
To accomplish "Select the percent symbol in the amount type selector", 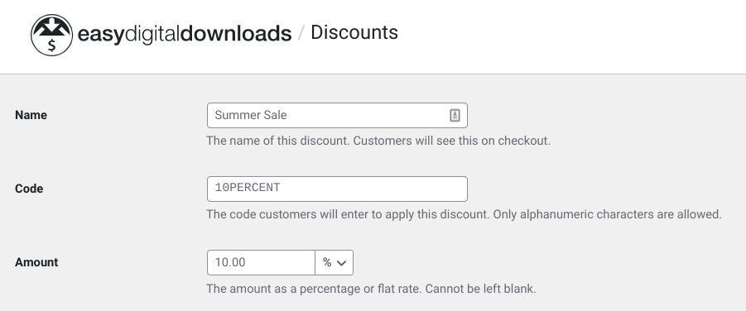I will [327, 262].
